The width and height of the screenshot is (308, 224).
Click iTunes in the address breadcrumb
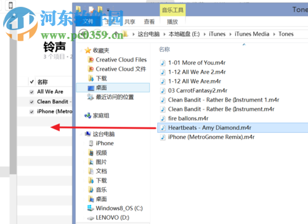tap(217, 34)
